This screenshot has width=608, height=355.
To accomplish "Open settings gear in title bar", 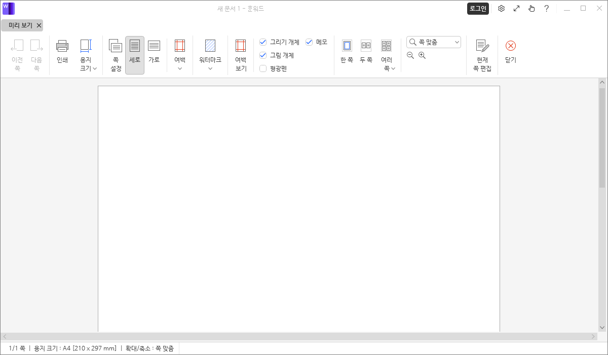I will 501,9.
